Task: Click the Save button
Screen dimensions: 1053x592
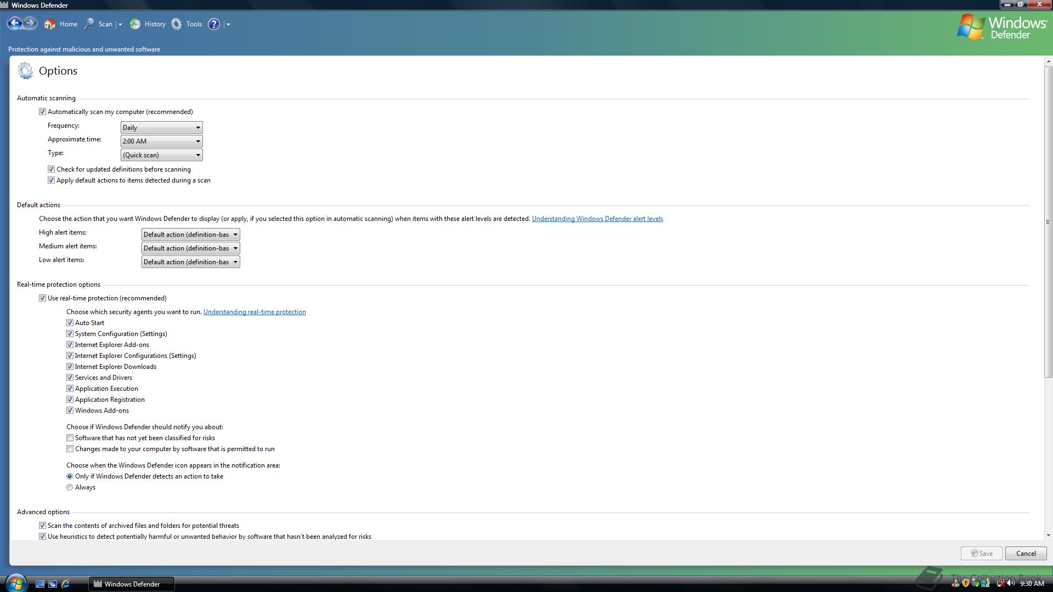Action: point(981,554)
